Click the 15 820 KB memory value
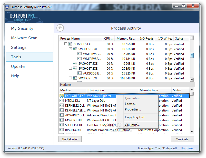This screenshot has height=158, width=206. coord(128,73)
